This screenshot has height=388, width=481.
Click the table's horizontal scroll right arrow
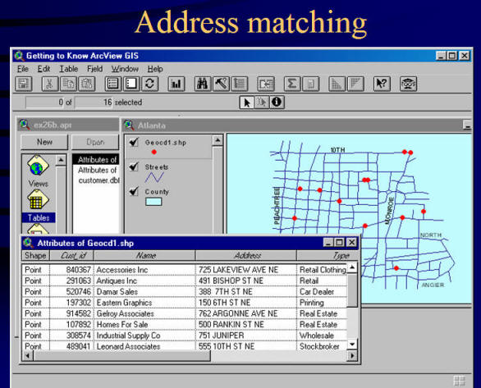(x=352, y=355)
